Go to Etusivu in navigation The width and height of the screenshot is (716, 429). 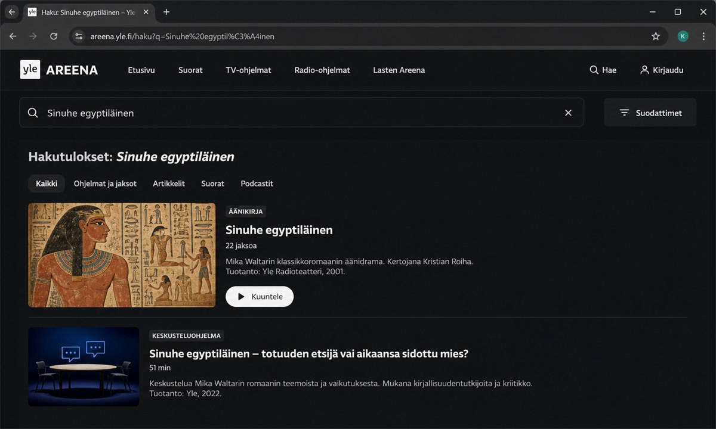click(141, 70)
